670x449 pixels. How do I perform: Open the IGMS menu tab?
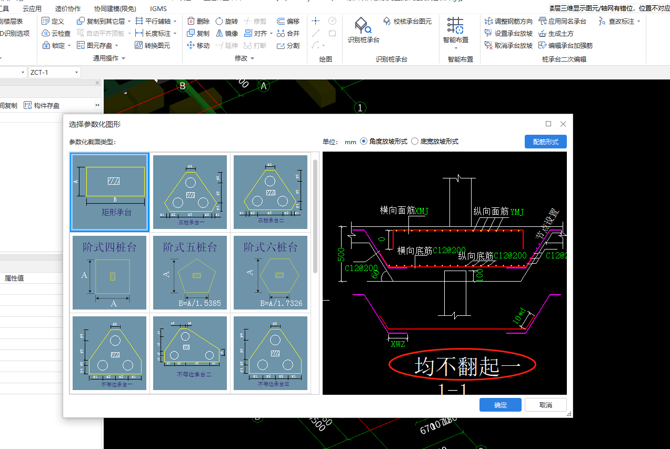[158, 8]
